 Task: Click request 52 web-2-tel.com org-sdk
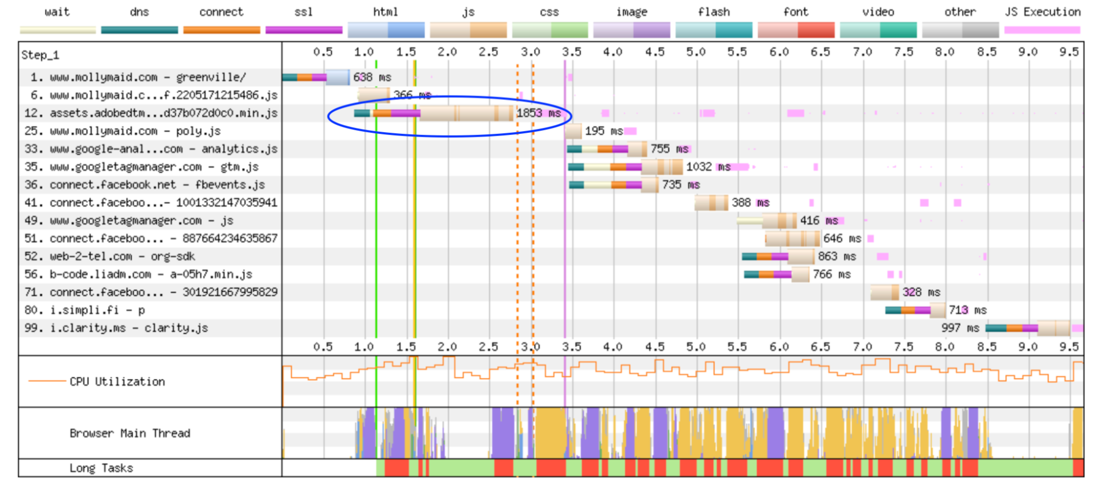click(x=122, y=256)
